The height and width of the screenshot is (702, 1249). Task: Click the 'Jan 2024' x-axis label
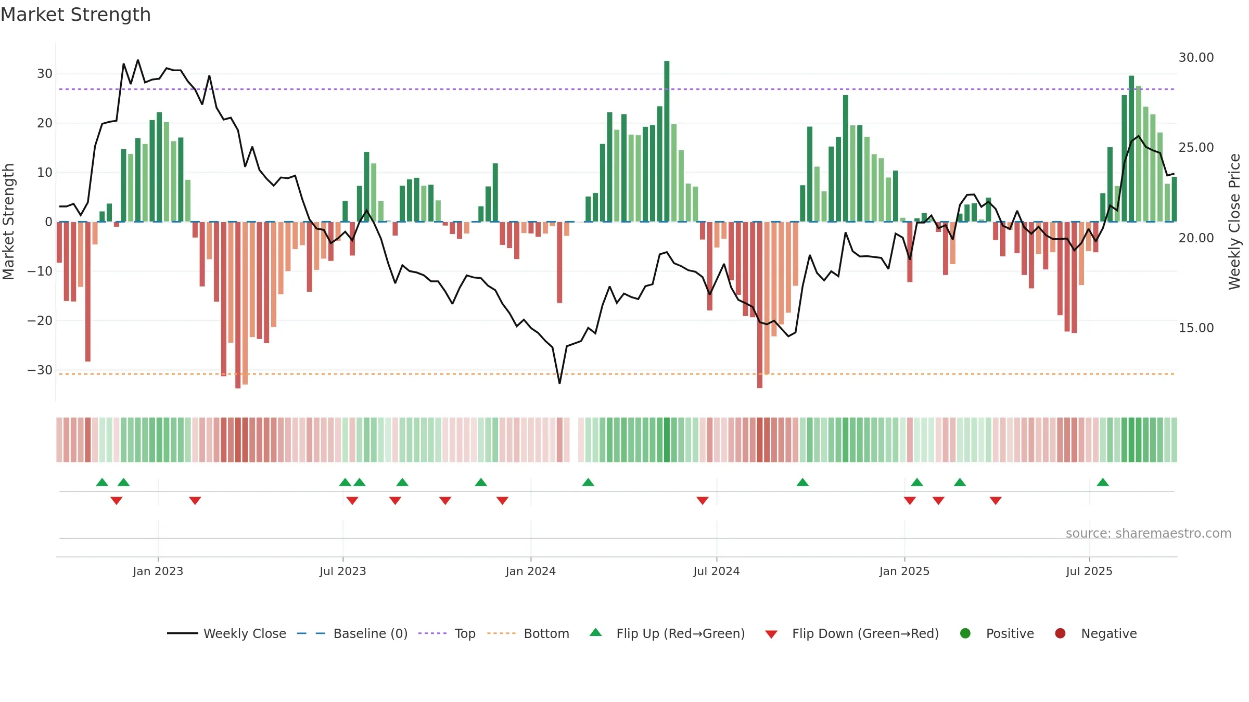coord(531,571)
